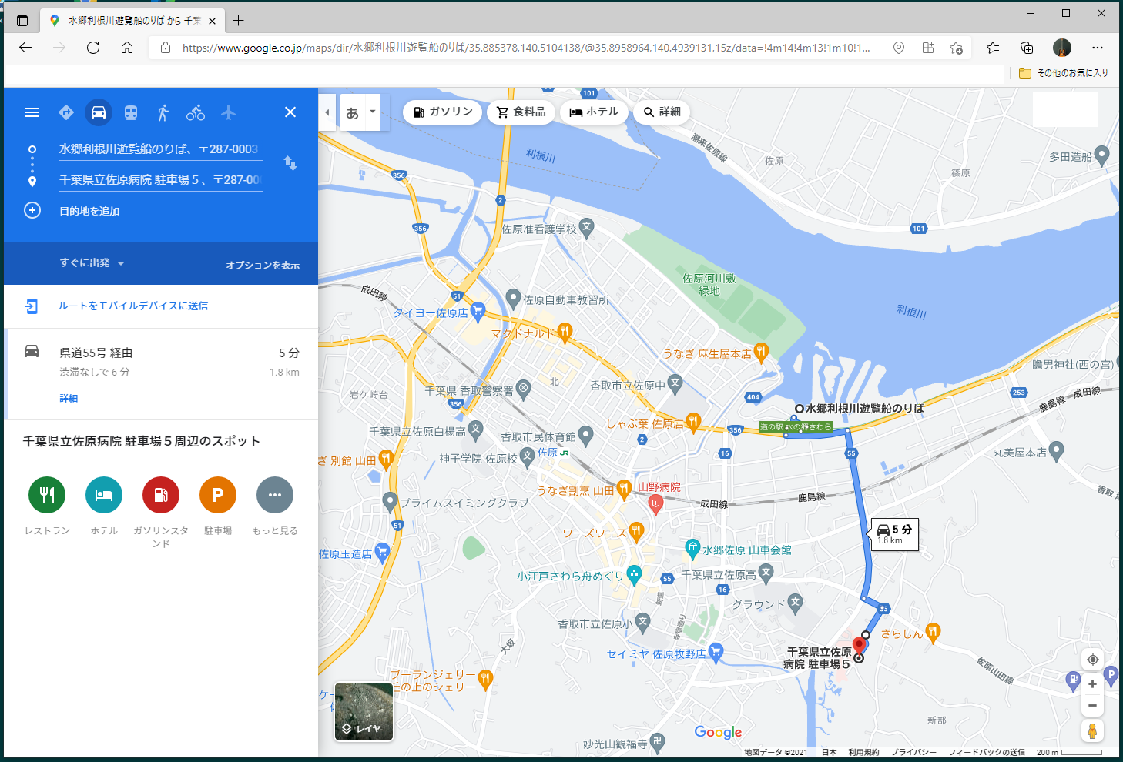The image size is (1123, 762).
Task: Click the 山野病院 hospital marker
Action: pyautogui.click(x=656, y=504)
